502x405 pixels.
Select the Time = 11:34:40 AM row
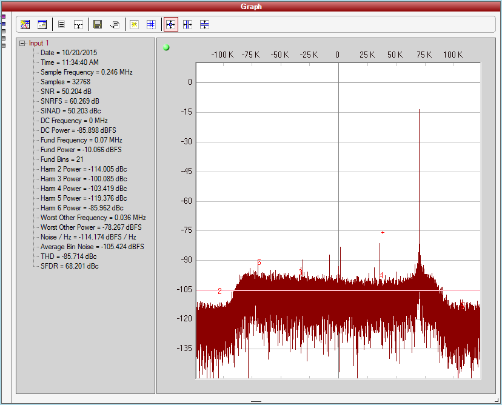pyautogui.click(x=70, y=62)
